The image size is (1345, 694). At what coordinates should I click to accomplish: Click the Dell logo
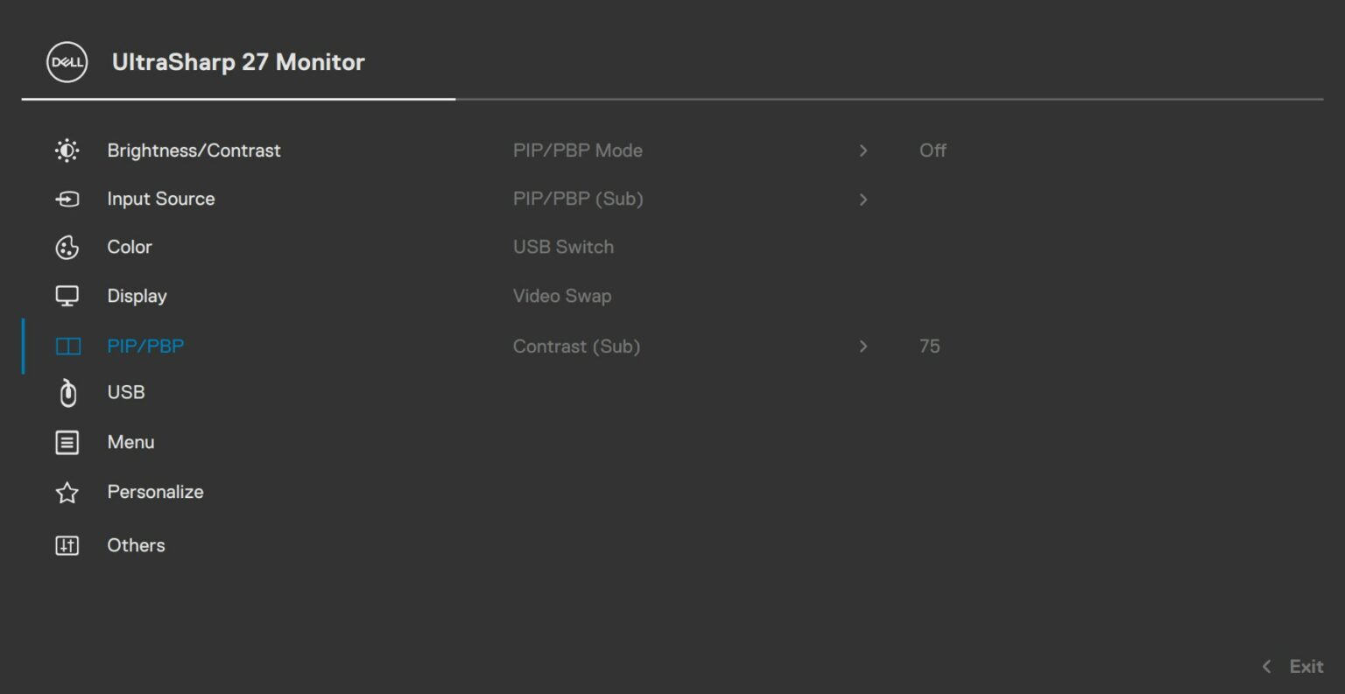point(66,62)
